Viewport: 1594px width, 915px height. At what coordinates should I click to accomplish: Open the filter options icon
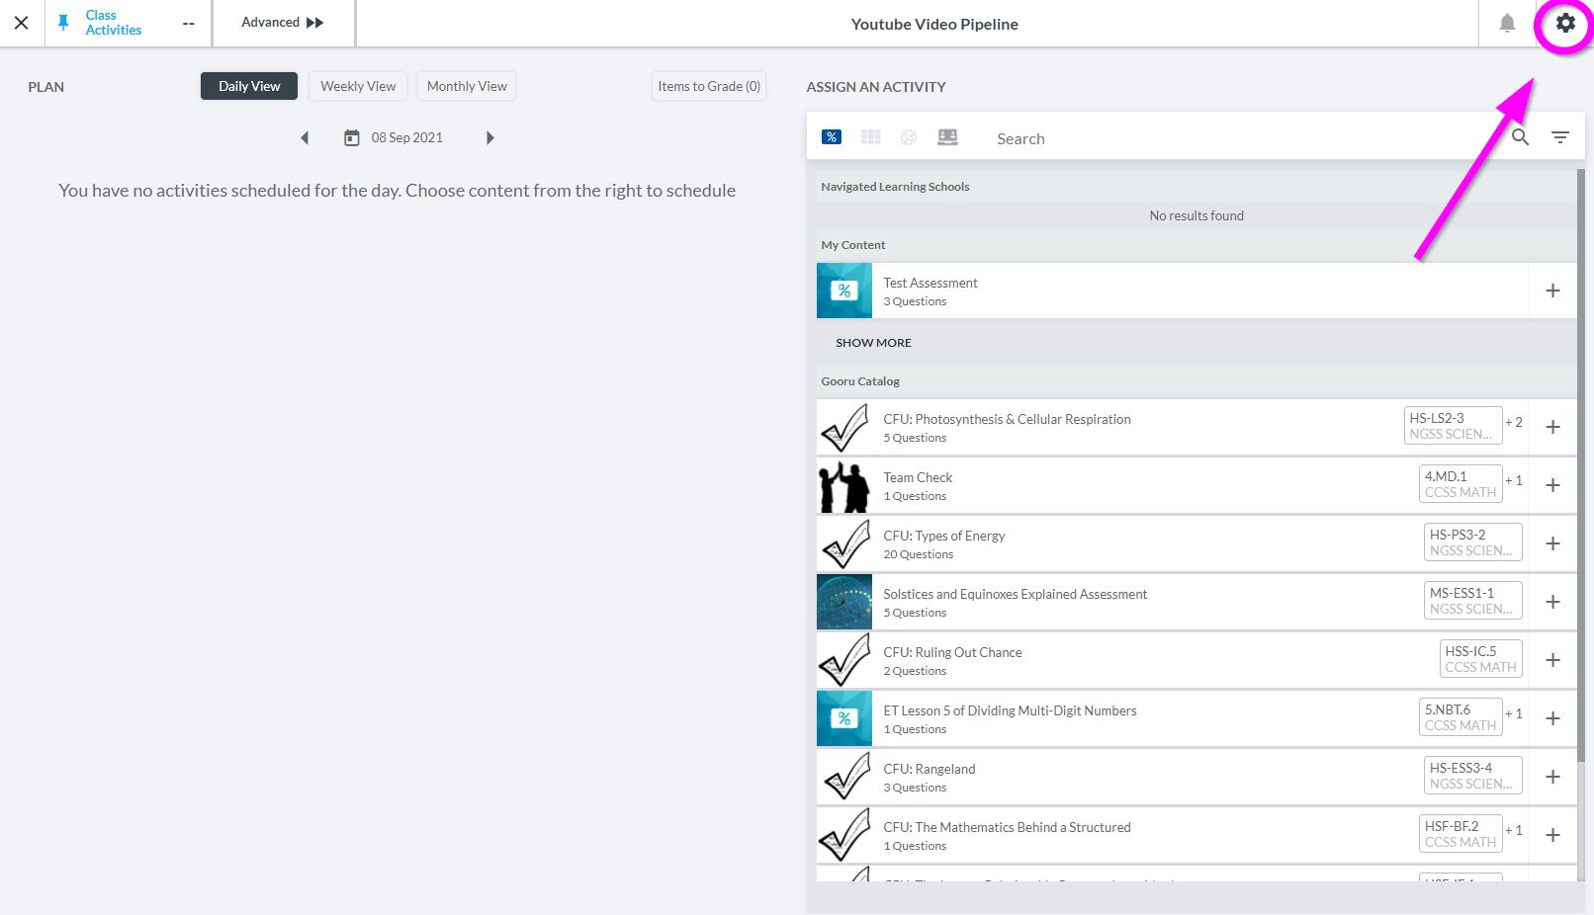pos(1559,137)
